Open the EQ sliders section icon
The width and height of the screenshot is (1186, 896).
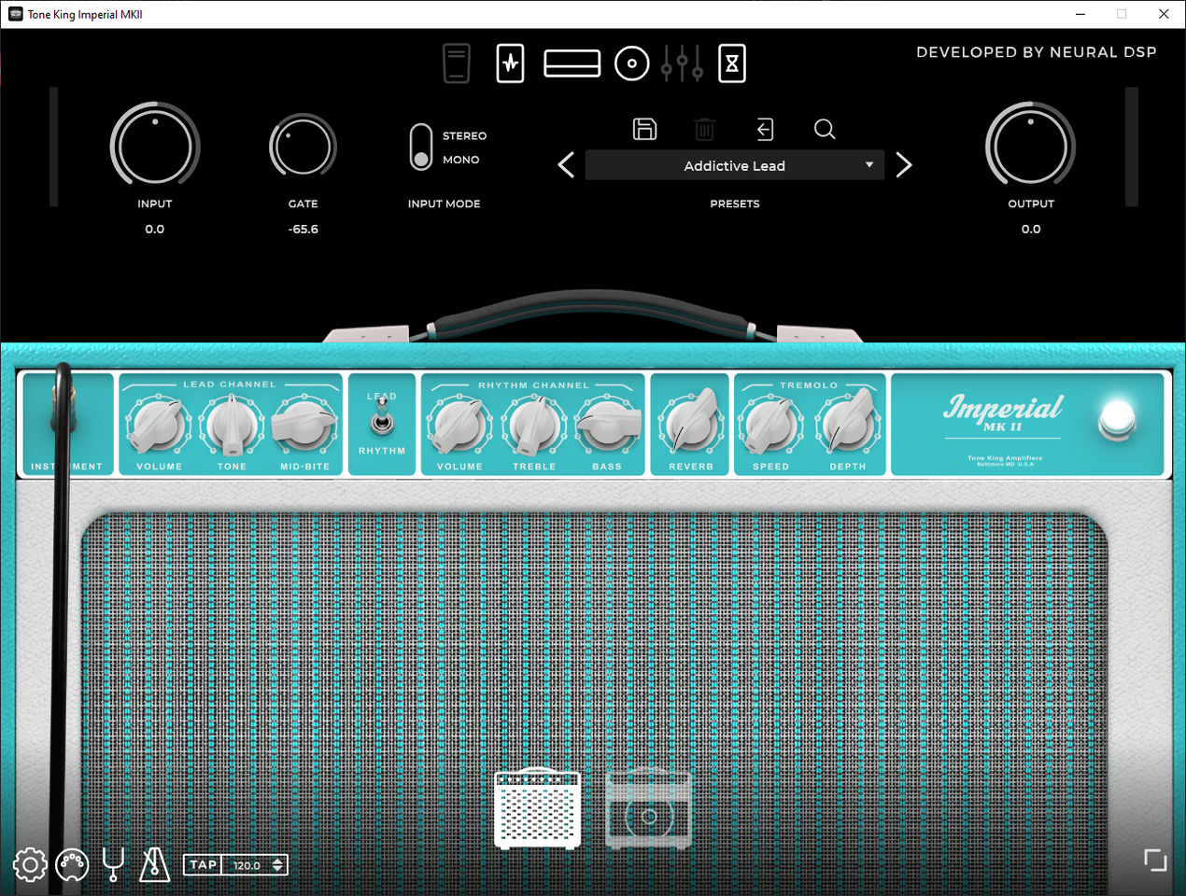click(x=683, y=63)
